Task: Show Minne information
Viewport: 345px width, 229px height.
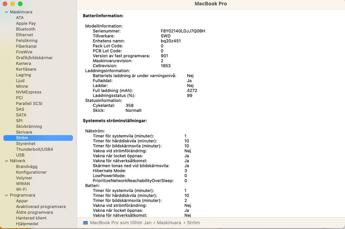Action: coord(22,86)
